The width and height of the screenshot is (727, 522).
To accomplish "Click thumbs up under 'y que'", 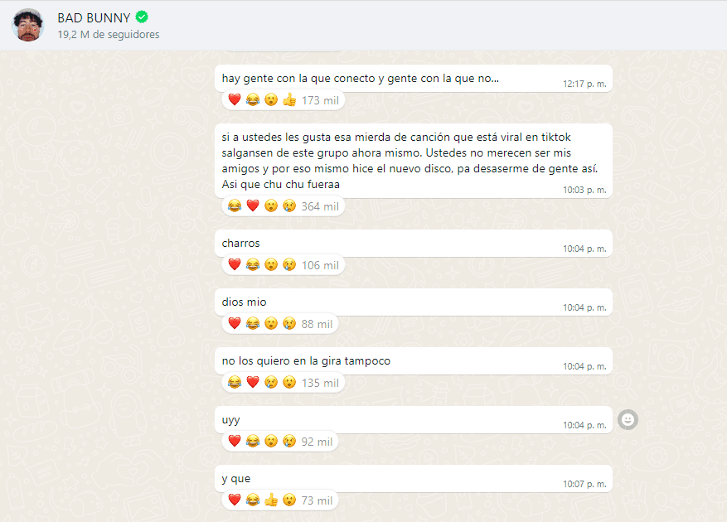I will (271, 500).
